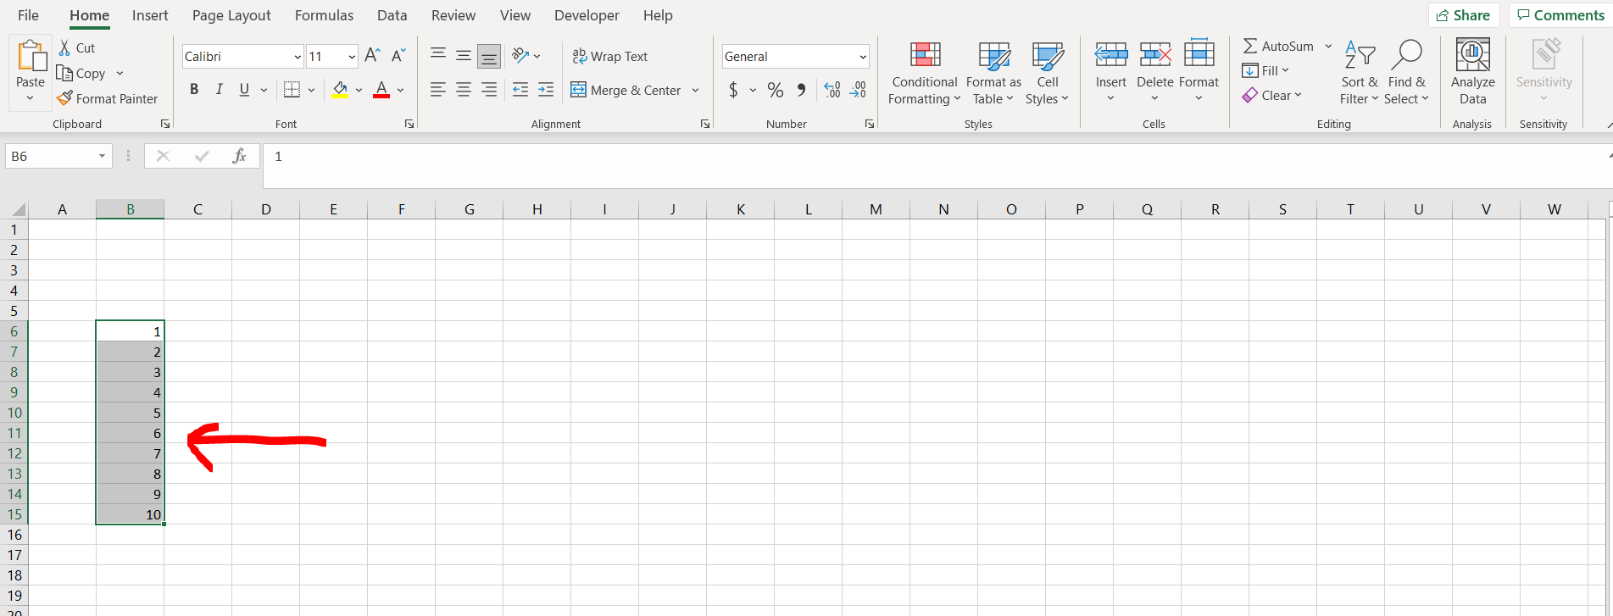Increase Decimal icon

[x=832, y=89]
